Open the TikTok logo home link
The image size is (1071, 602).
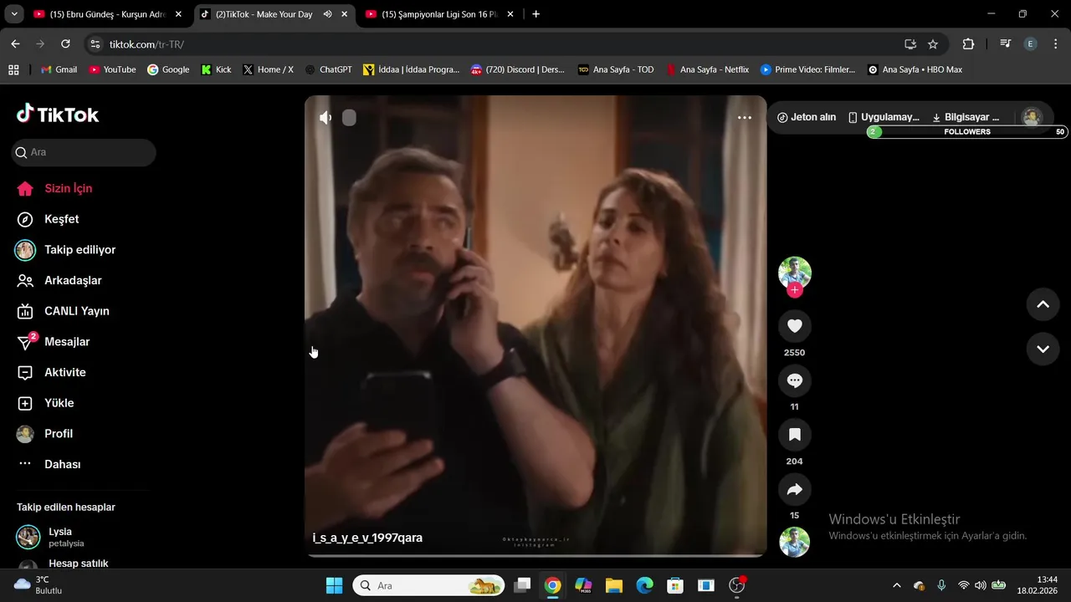[58, 115]
